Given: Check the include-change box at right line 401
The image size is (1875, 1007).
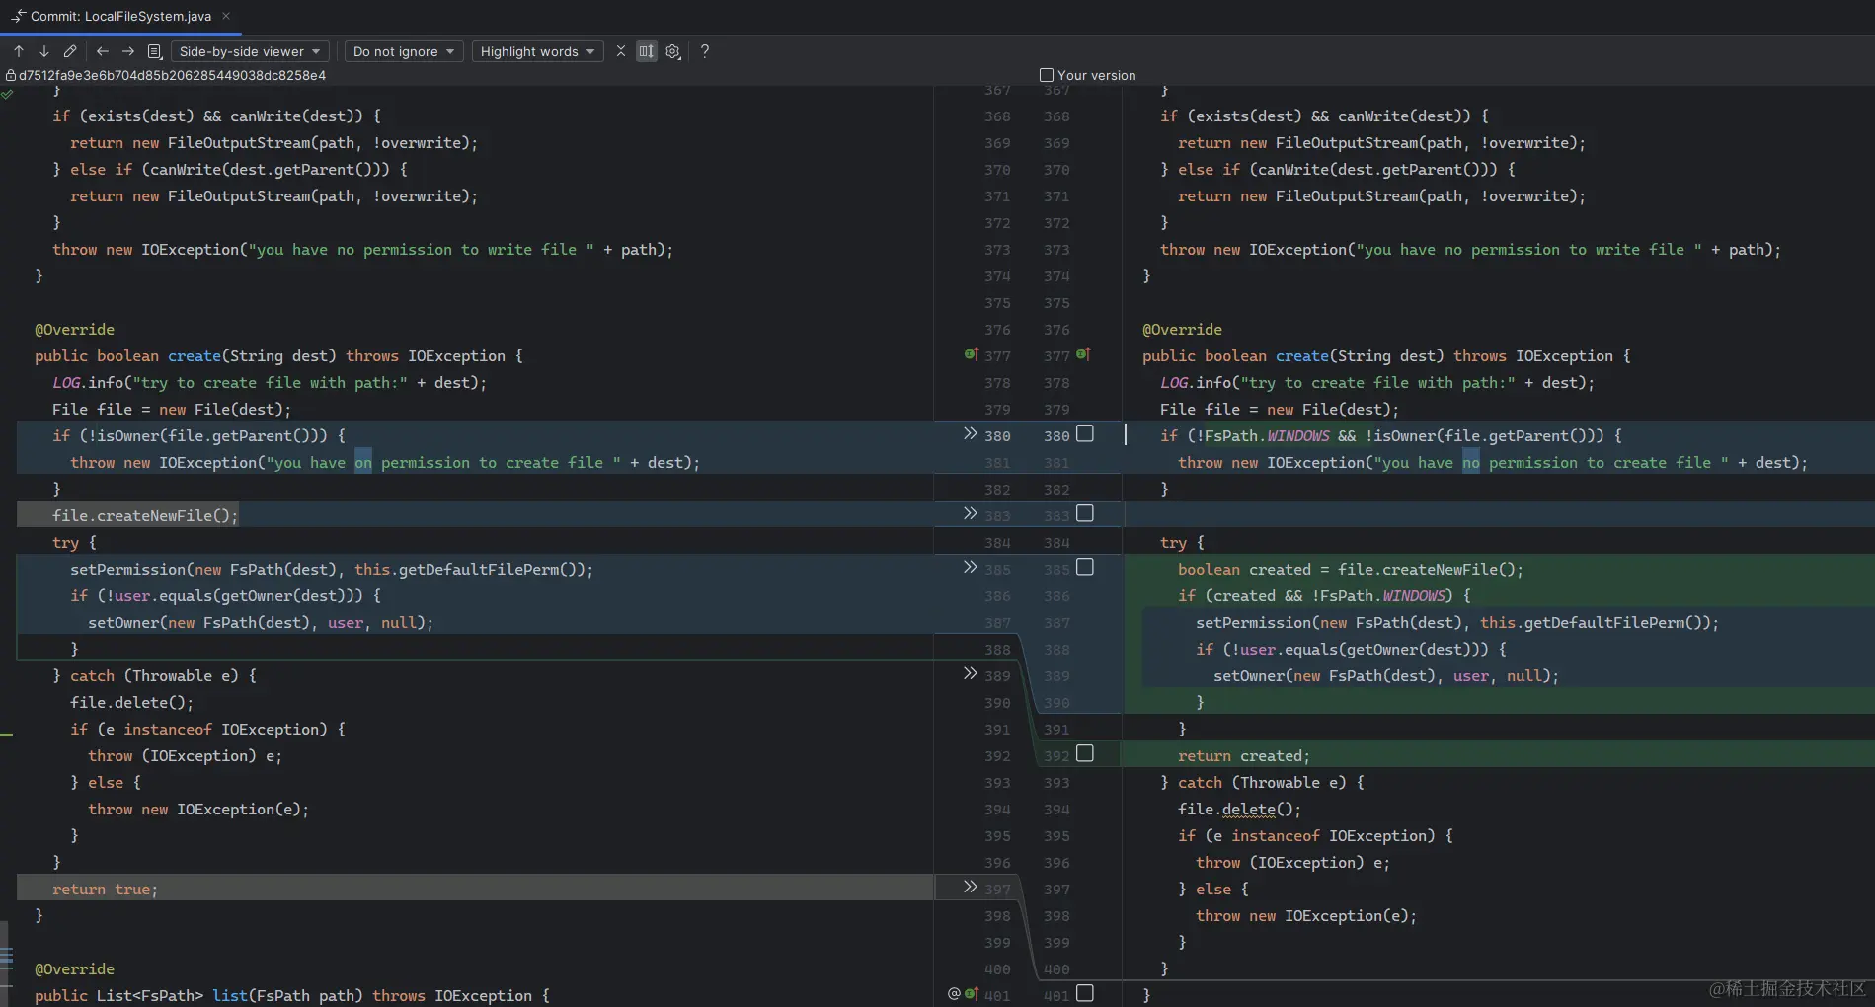Looking at the screenshot, I should 1085,993.
